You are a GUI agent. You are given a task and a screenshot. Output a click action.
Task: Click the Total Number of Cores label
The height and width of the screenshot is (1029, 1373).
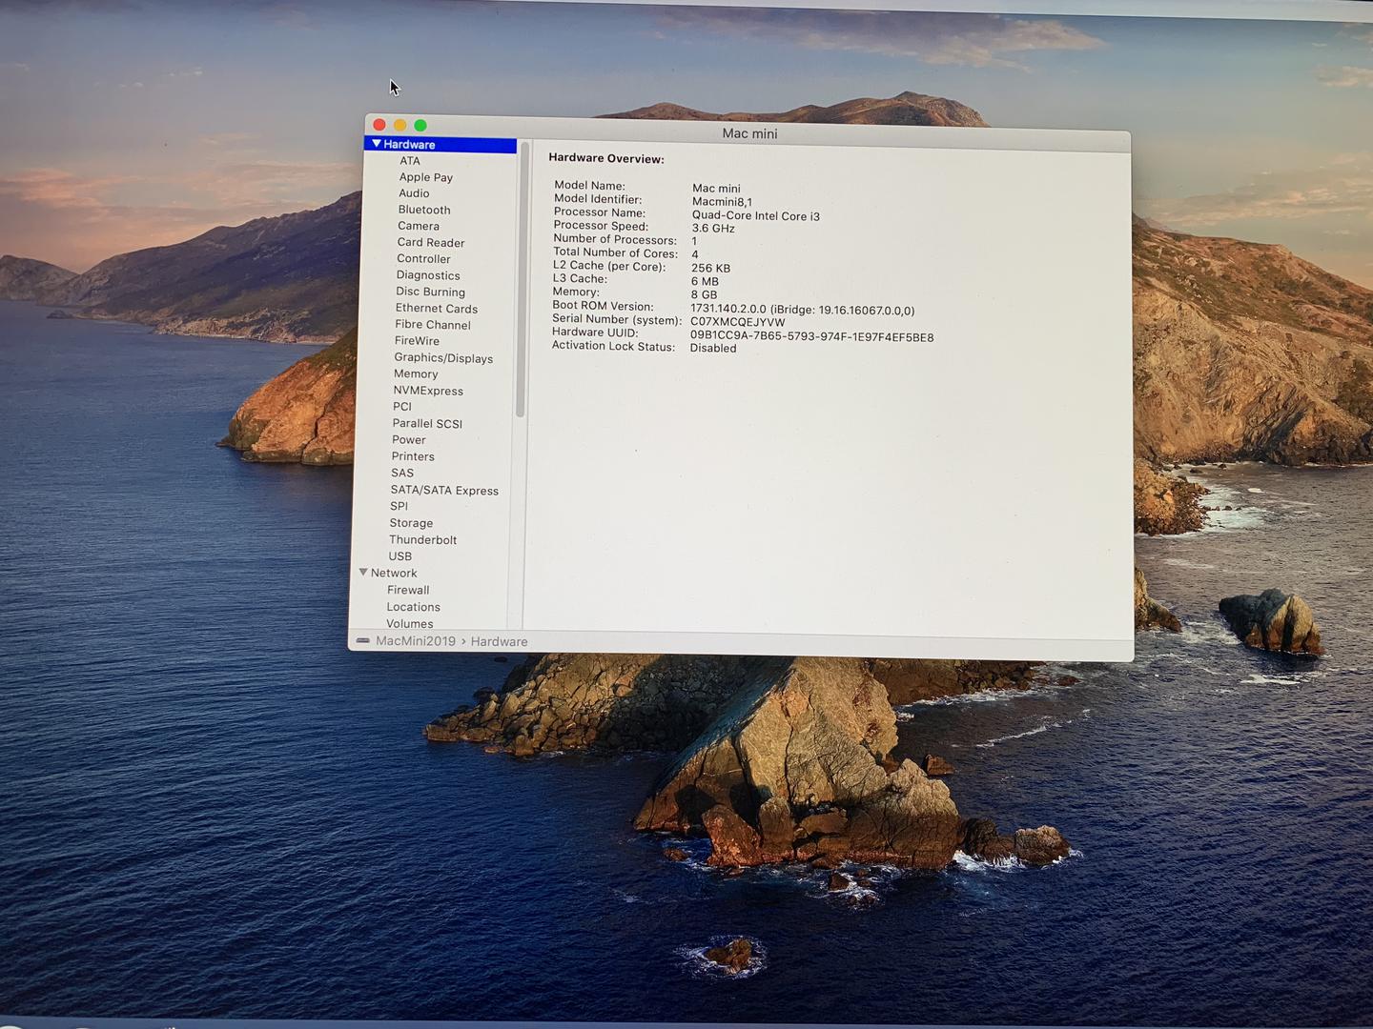[x=615, y=252]
